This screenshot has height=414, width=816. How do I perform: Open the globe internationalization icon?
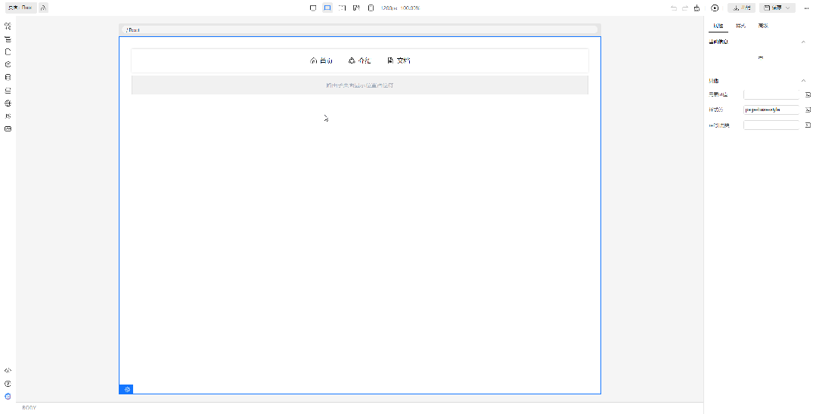click(8, 103)
